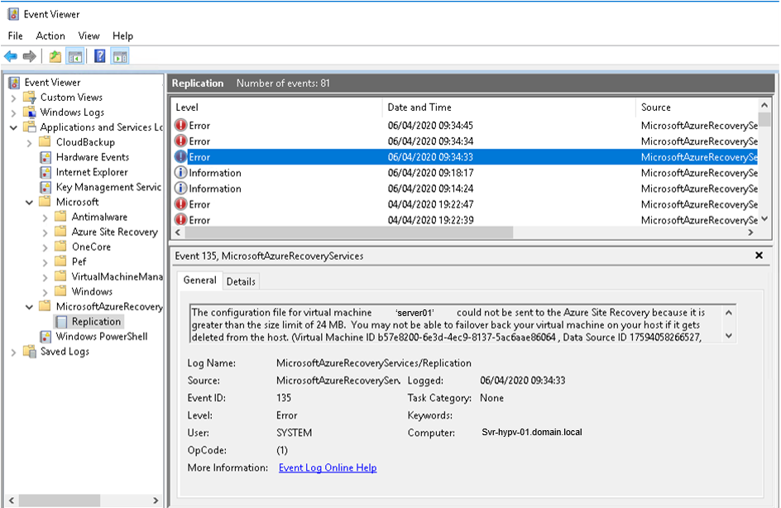The width and height of the screenshot is (781, 508).
Task: Open the Action menu
Action: pyautogui.click(x=50, y=36)
